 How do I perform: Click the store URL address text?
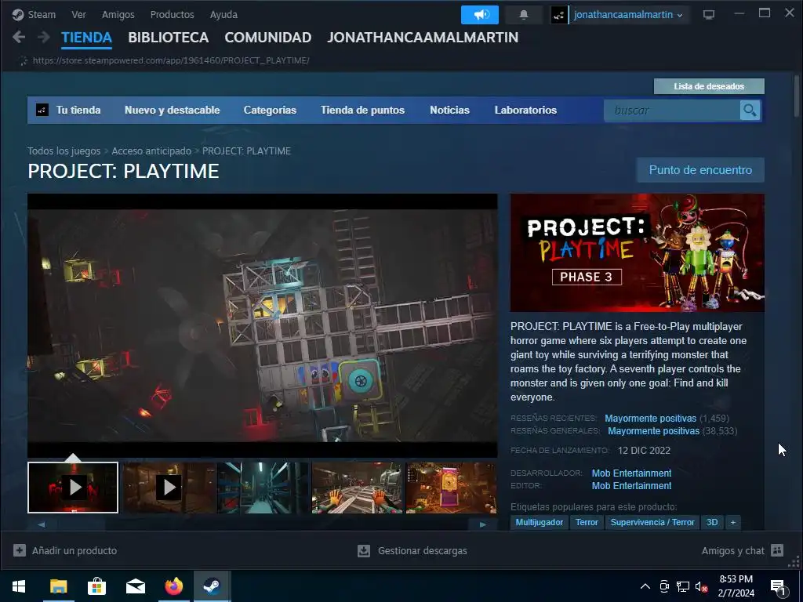170,60
